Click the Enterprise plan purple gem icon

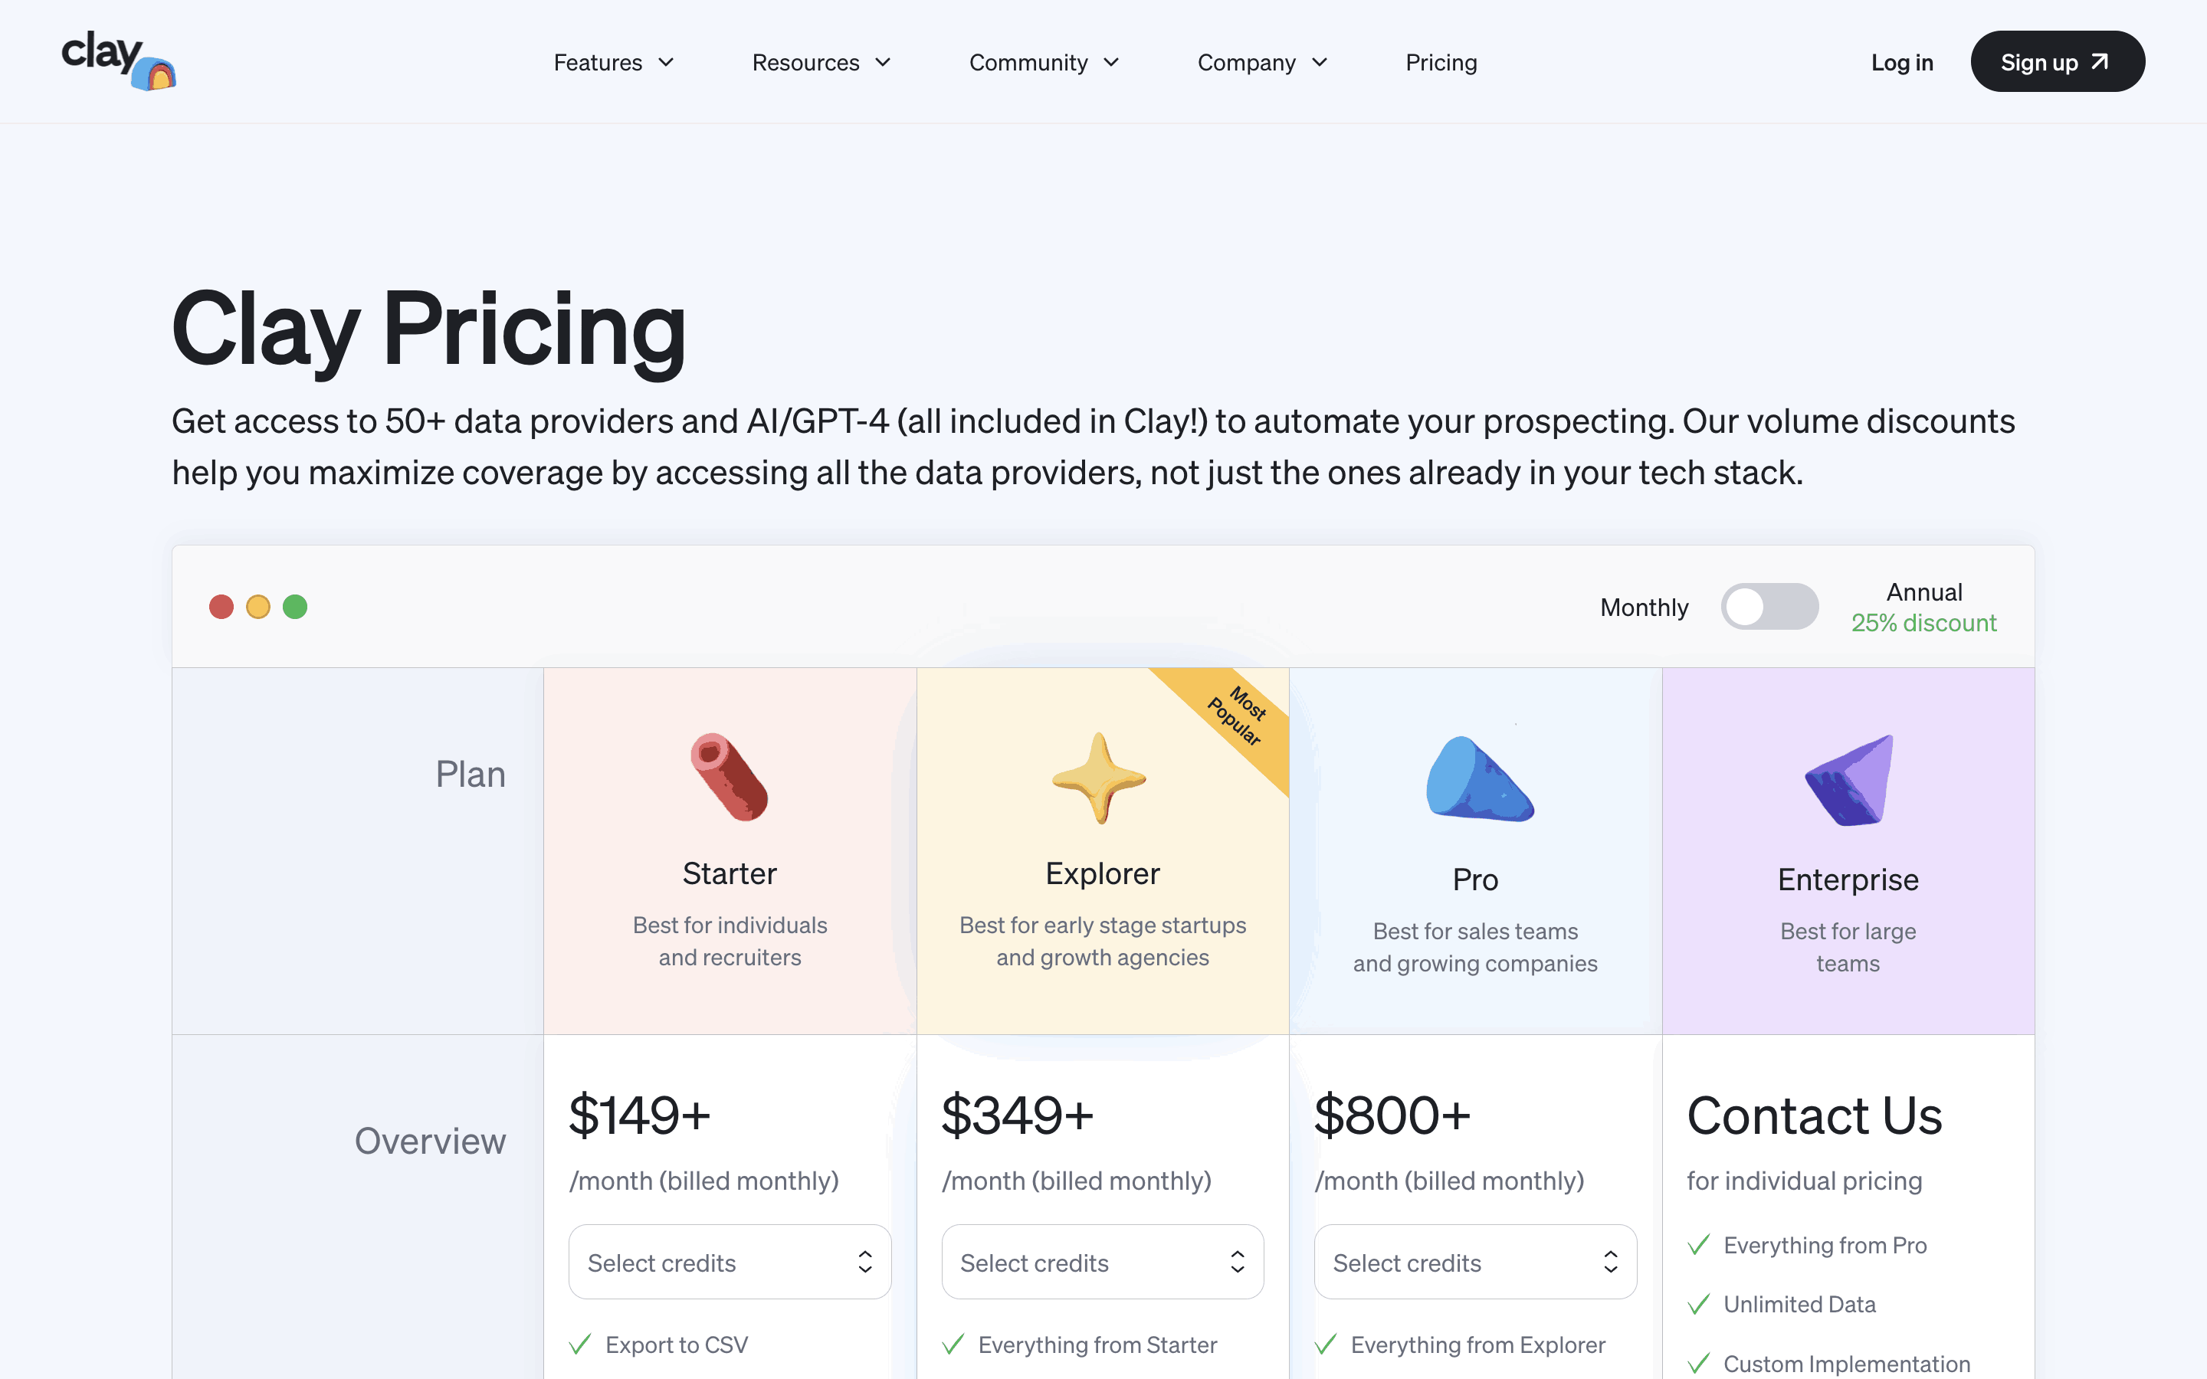pos(1851,781)
